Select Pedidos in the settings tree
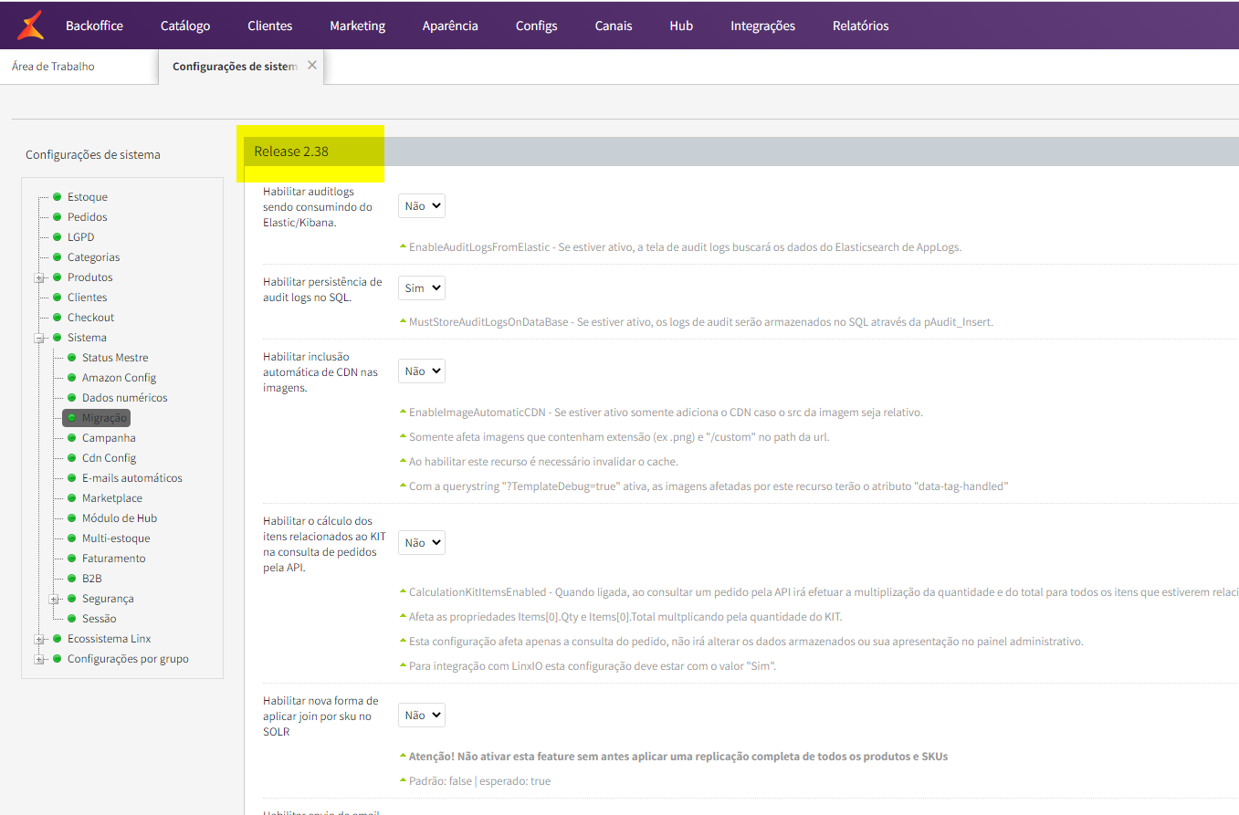 tap(88, 217)
